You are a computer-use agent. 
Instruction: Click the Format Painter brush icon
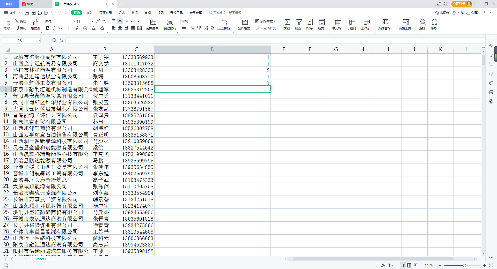click(x=35, y=22)
